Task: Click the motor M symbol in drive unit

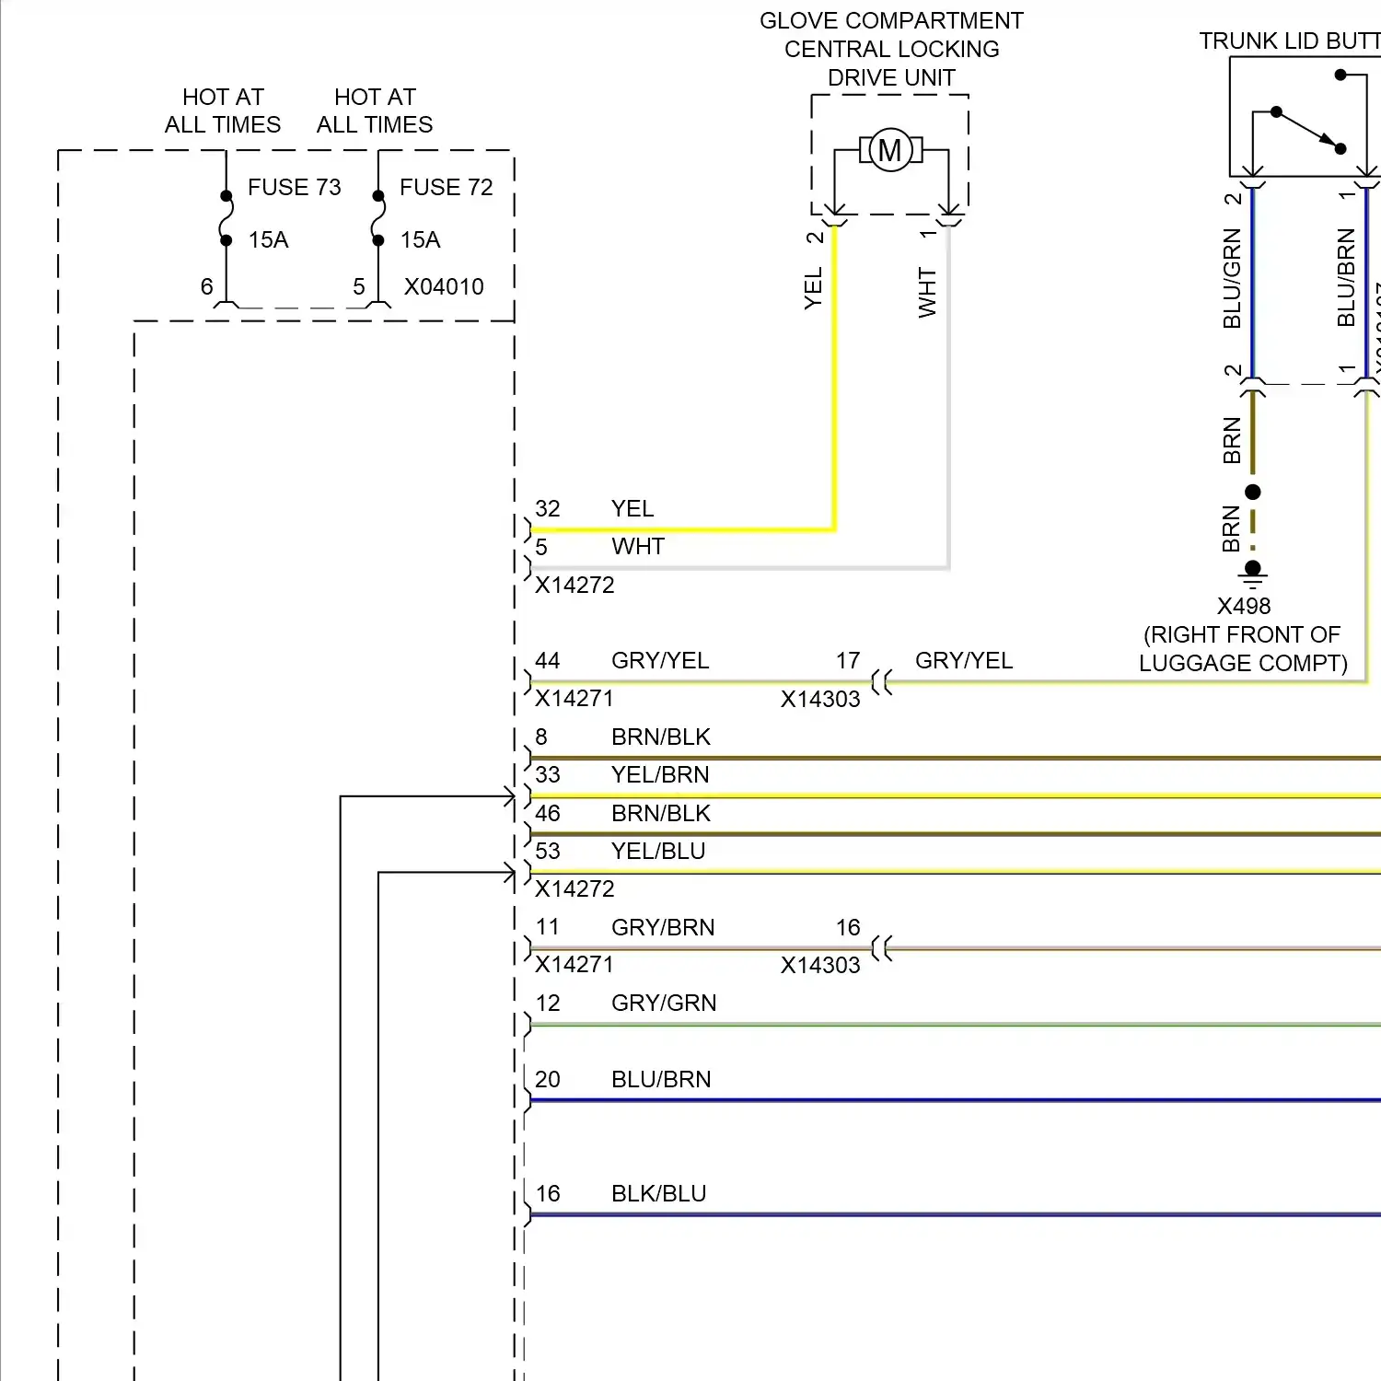Action: point(890,150)
